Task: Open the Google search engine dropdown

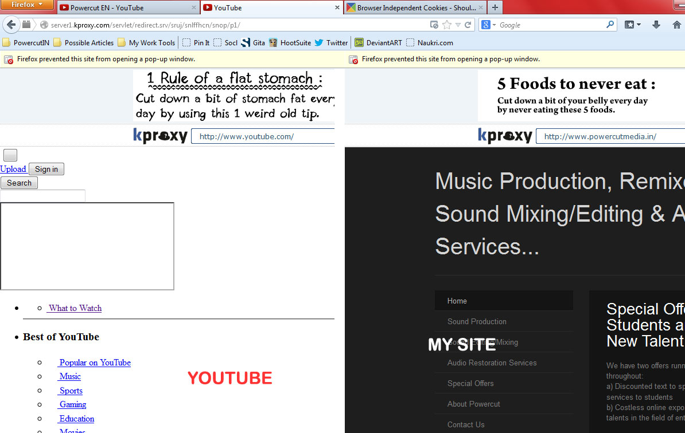Action: coord(488,25)
